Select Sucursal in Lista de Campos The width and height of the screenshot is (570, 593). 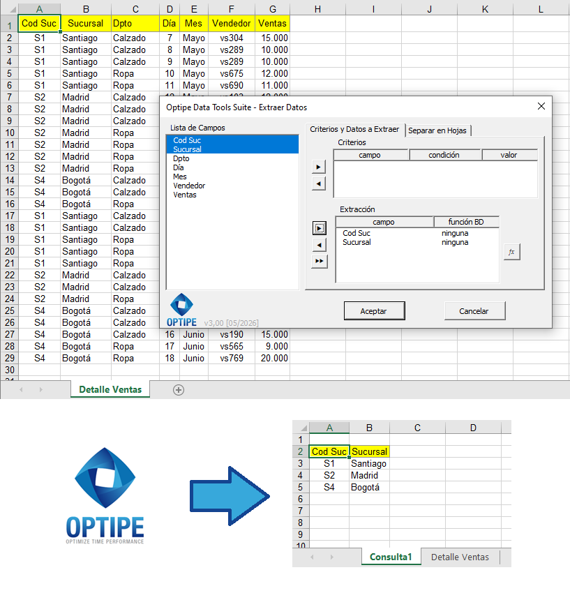click(232, 149)
